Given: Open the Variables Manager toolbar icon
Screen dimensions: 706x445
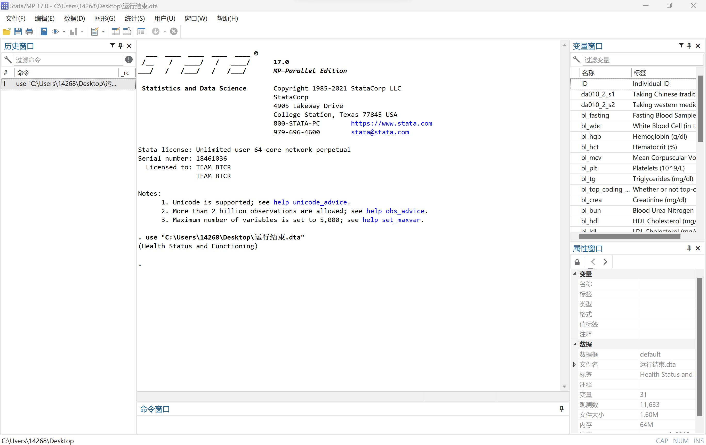Looking at the screenshot, I should 141,31.
